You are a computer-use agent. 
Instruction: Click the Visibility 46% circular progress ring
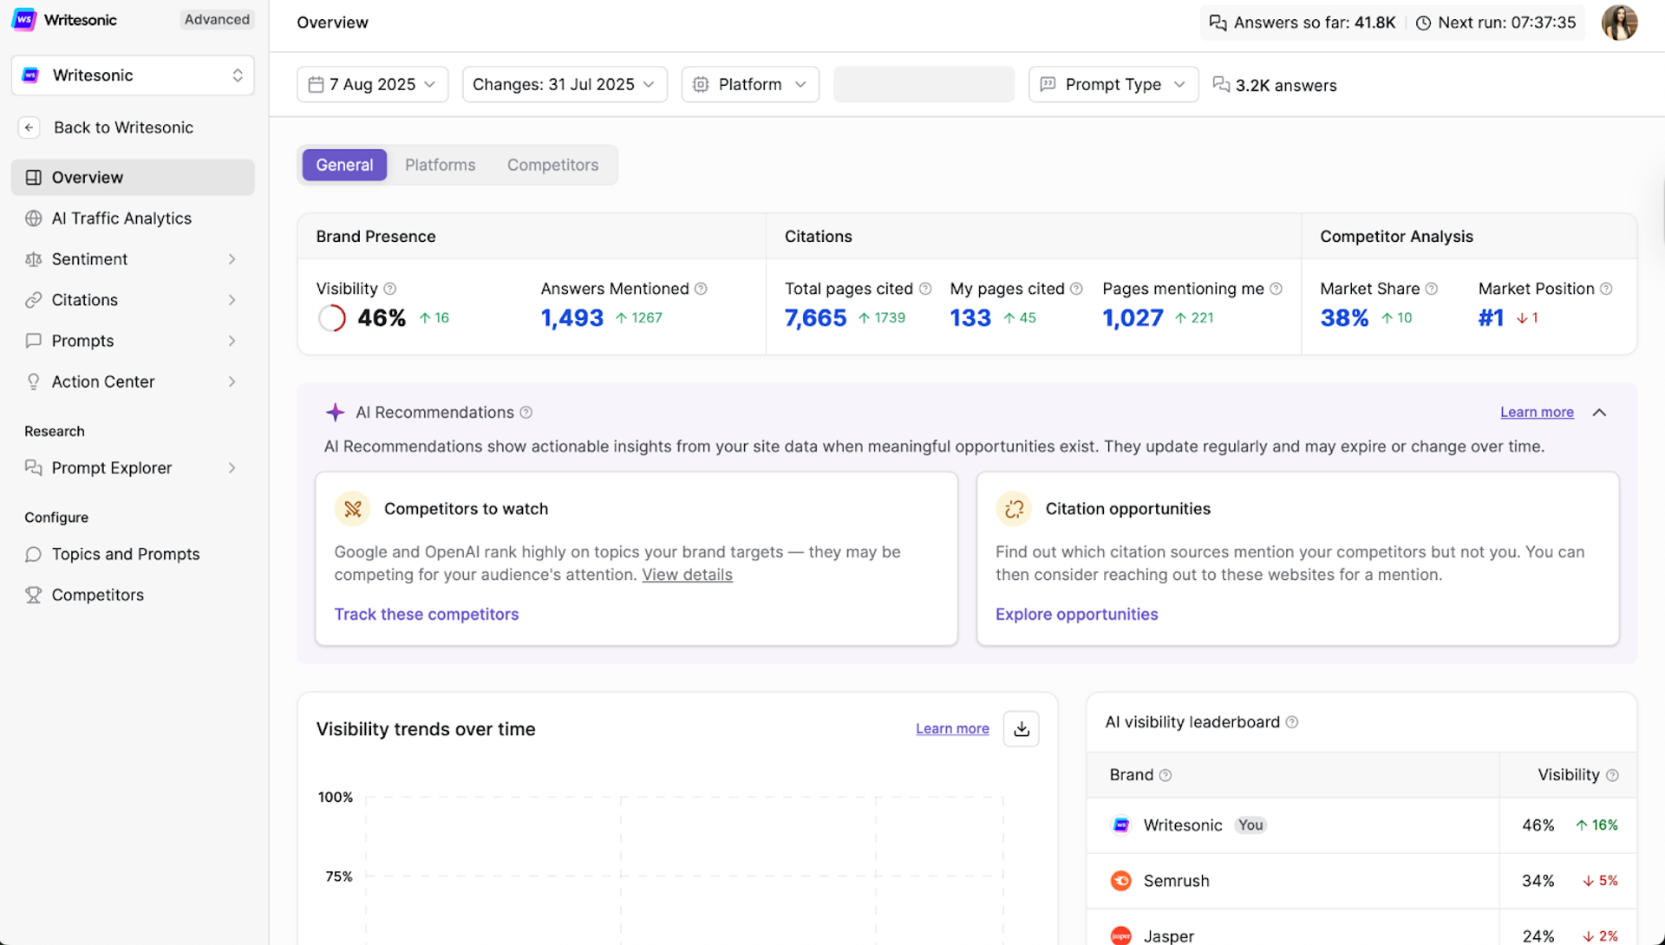click(x=331, y=318)
